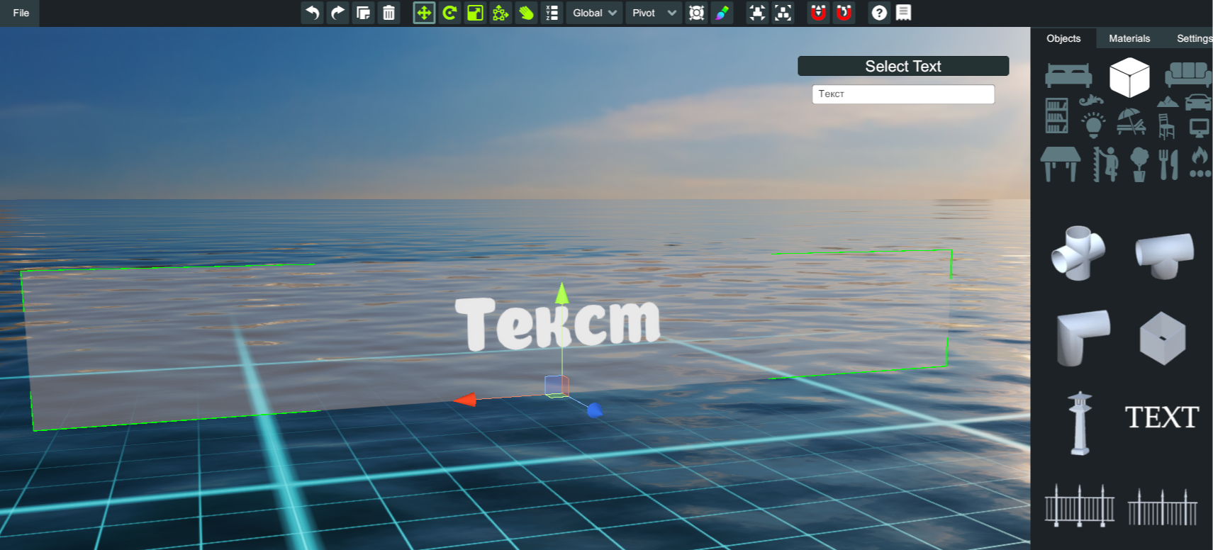Duplicate the selected object
The image size is (1213, 550).
pos(364,13)
